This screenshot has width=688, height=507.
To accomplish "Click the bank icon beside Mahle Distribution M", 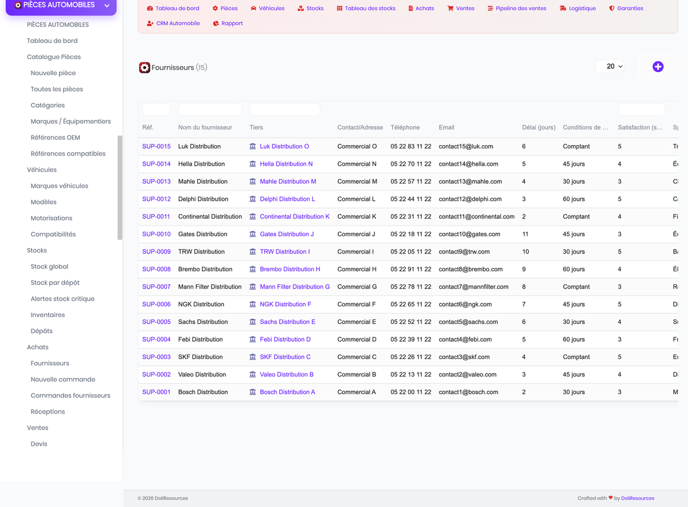I will point(253,181).
